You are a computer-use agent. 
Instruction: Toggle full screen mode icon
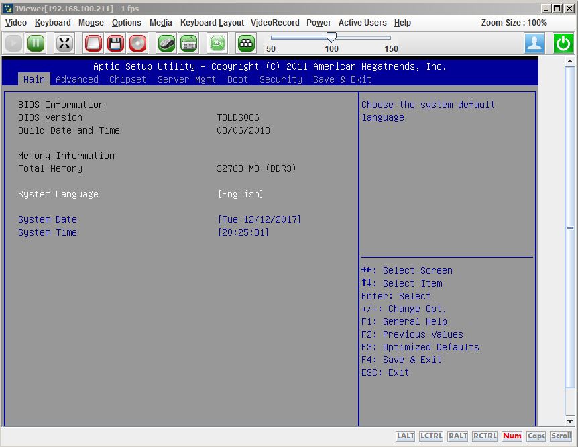click(64, 43)
